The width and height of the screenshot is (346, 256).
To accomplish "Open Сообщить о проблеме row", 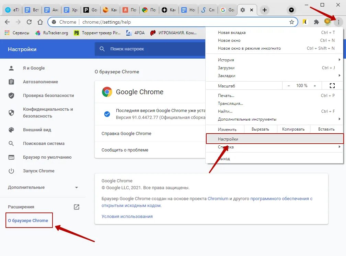I will tap(150, 150).
